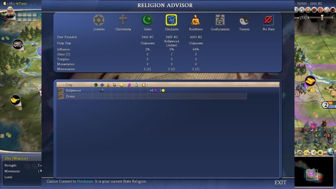Click the minimap view rectangle
Screen dimensions: 336x189
pos(312,175)
